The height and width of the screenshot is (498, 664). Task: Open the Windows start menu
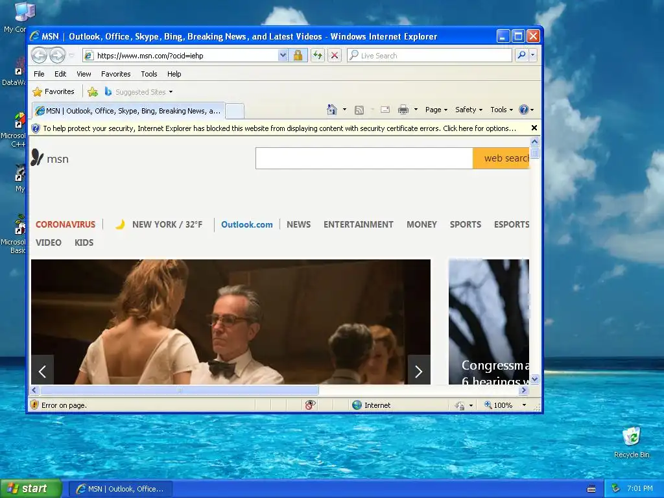30,488
